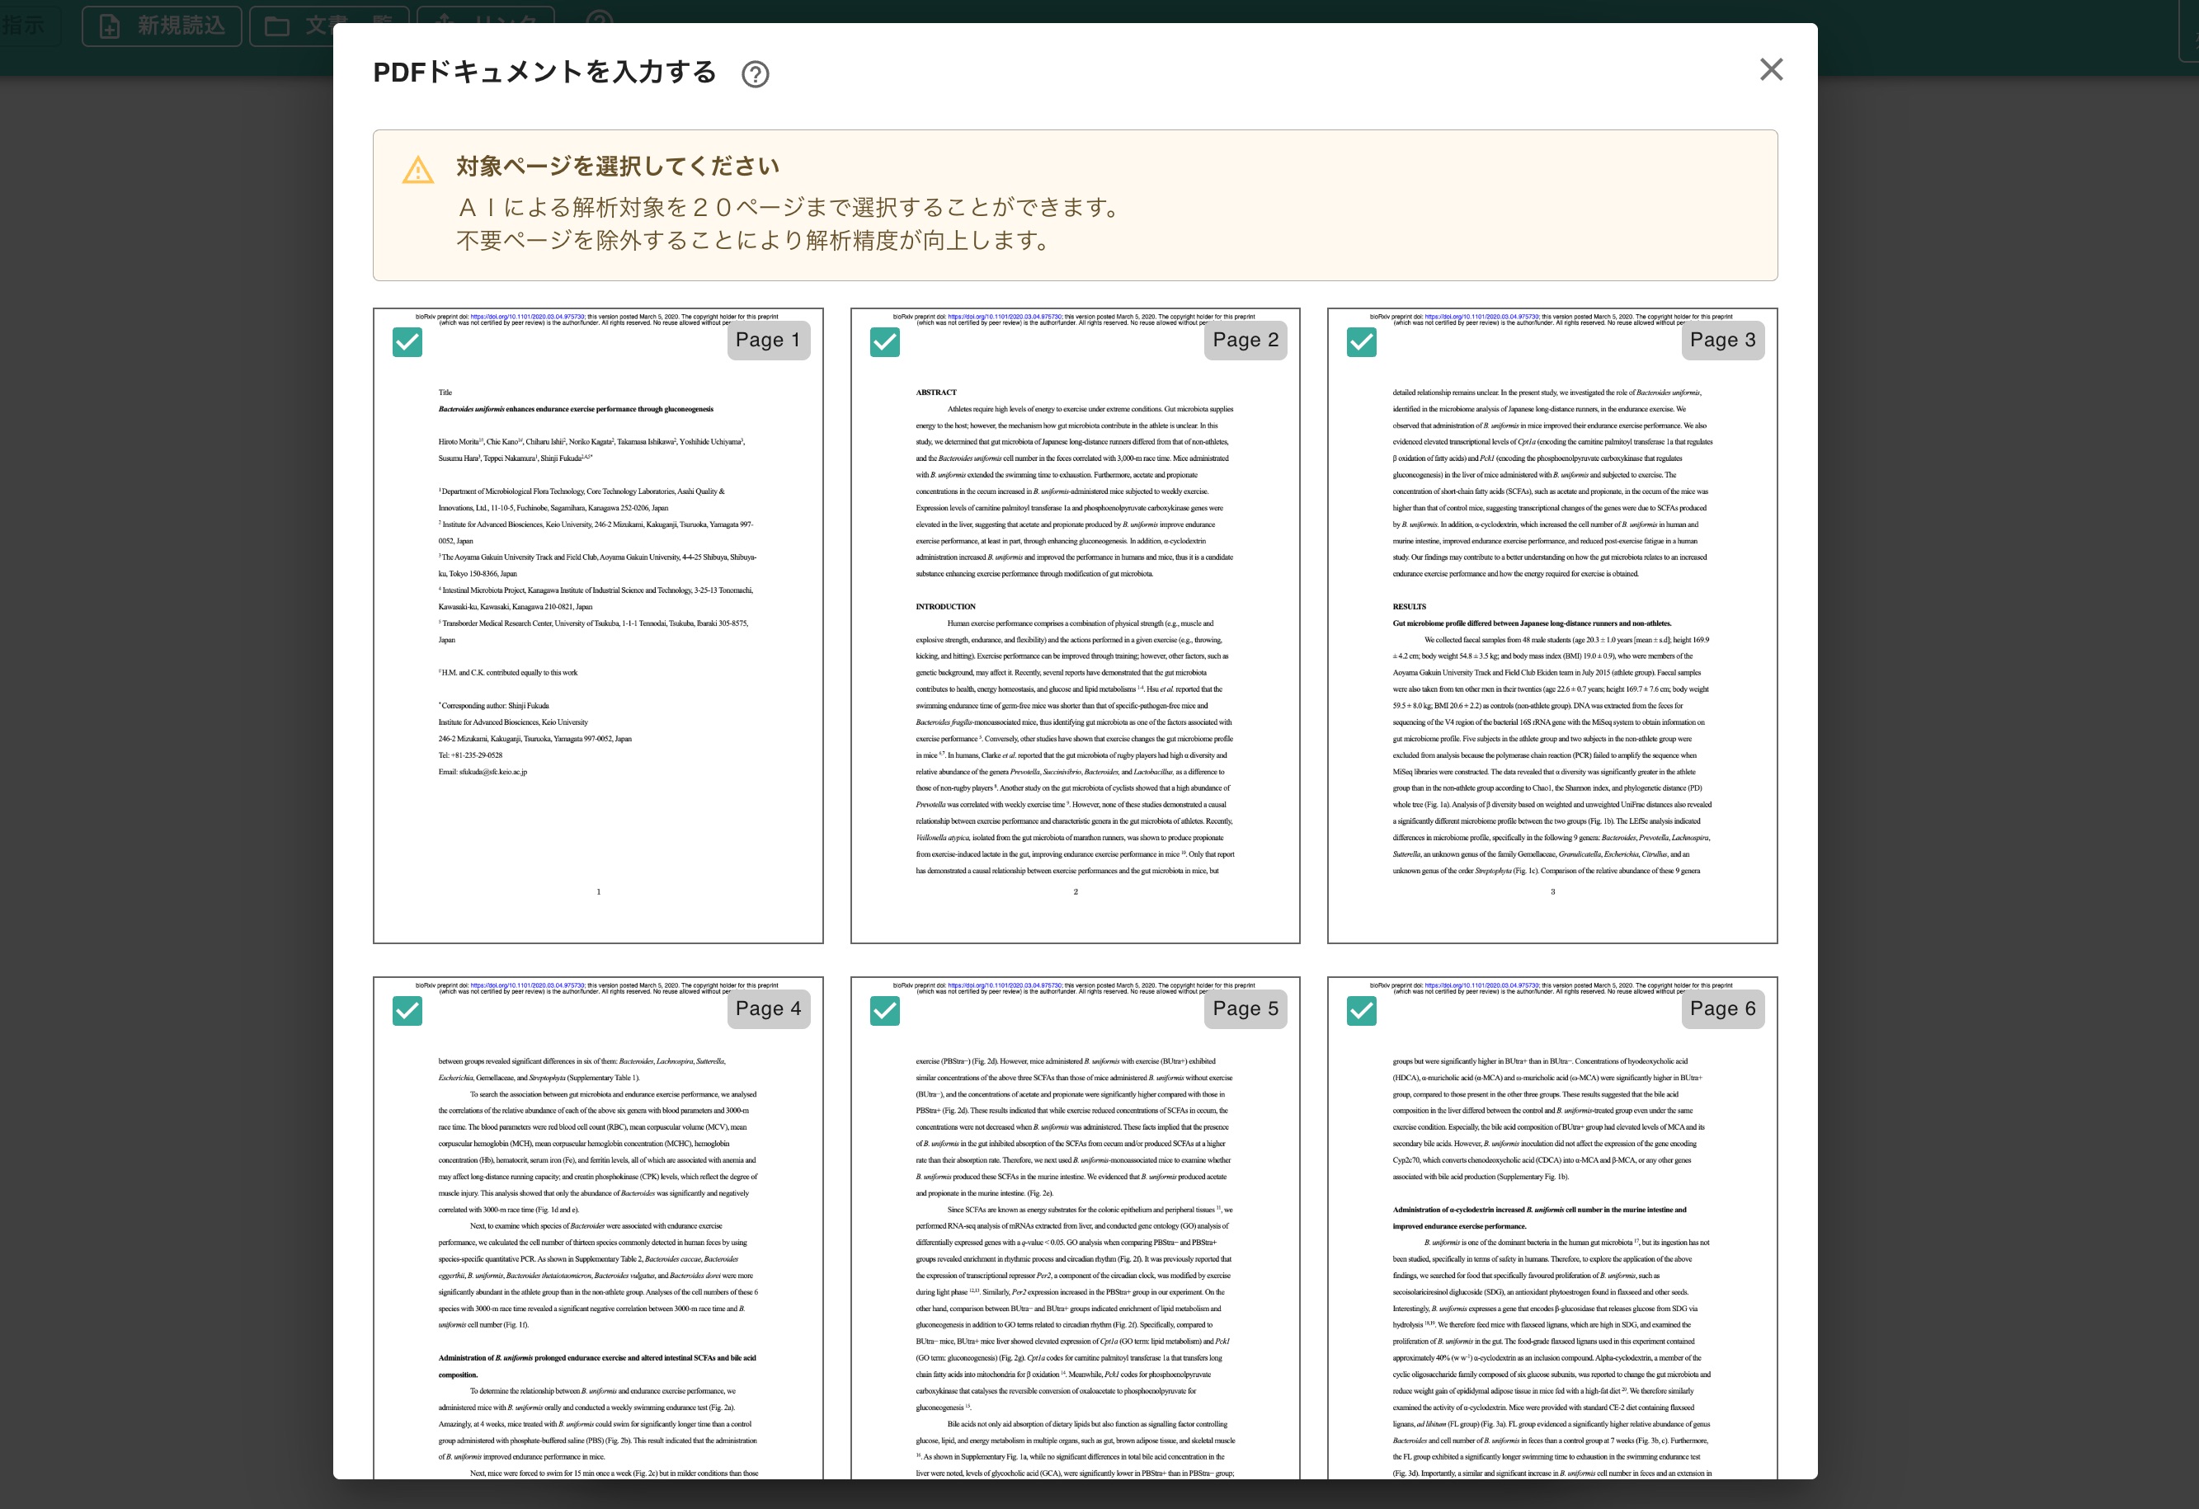
Task: Select the Page 1 title page thumbnail
Action: [598, 625]
